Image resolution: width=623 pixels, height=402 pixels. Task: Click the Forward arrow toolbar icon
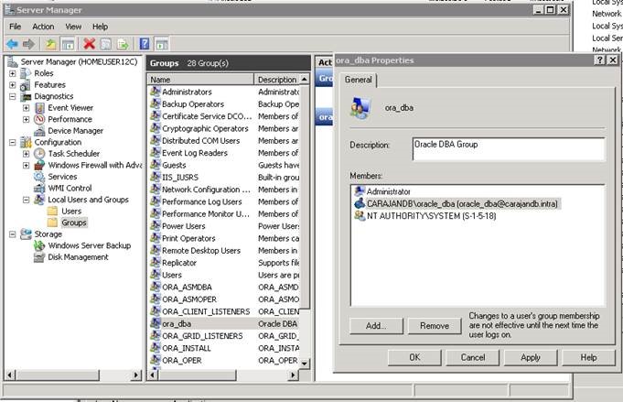[28, 44]
